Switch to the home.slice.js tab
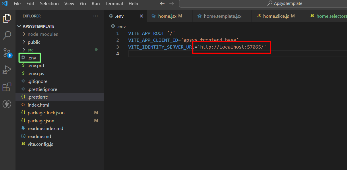 (x=276, y=16)
